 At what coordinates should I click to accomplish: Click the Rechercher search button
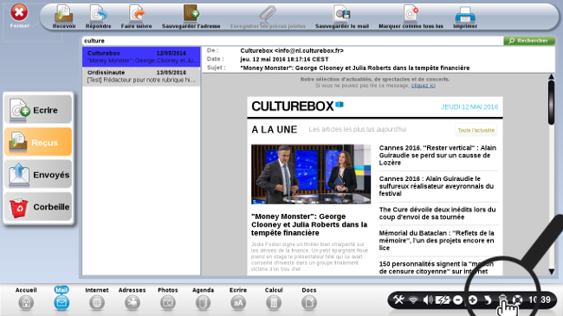(x=529, y=41)
